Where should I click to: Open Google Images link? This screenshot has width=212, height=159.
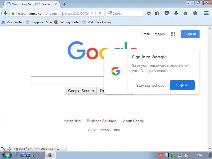click(x=159, y=34)
